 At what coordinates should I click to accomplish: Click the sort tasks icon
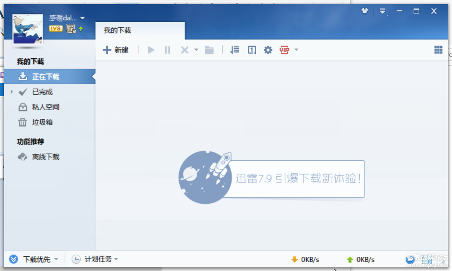click(x=235, y=50)
